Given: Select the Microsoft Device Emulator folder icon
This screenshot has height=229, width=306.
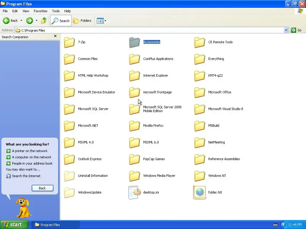Looking at the screenshot, I should coord(69,92).
